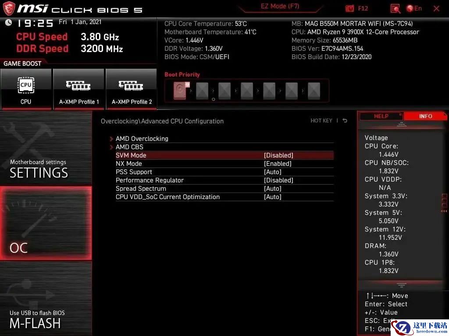Click the Boot Priority heading
449x336 pixels.
[182, 74]
